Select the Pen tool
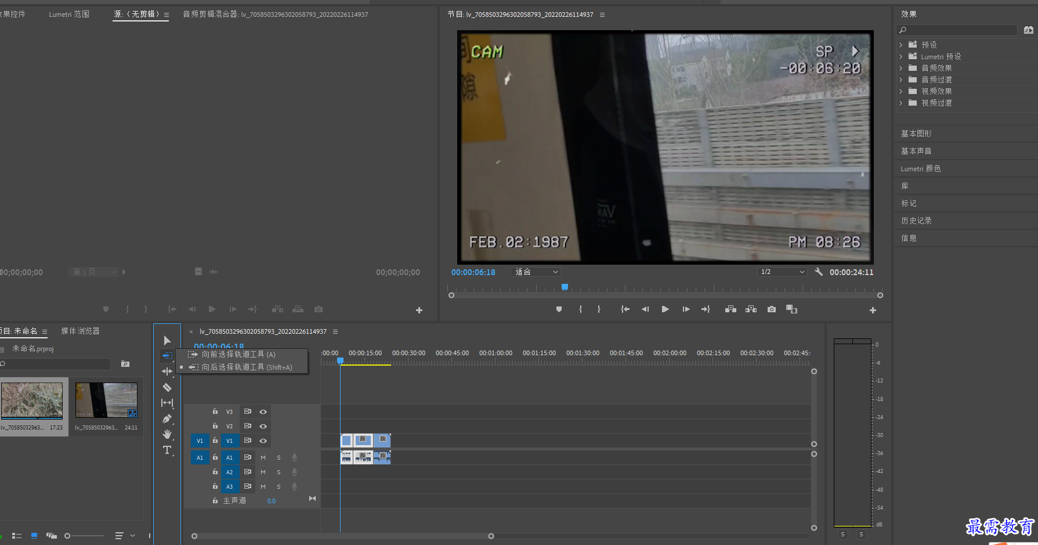Screen dimensions: 1038x545 167,418
